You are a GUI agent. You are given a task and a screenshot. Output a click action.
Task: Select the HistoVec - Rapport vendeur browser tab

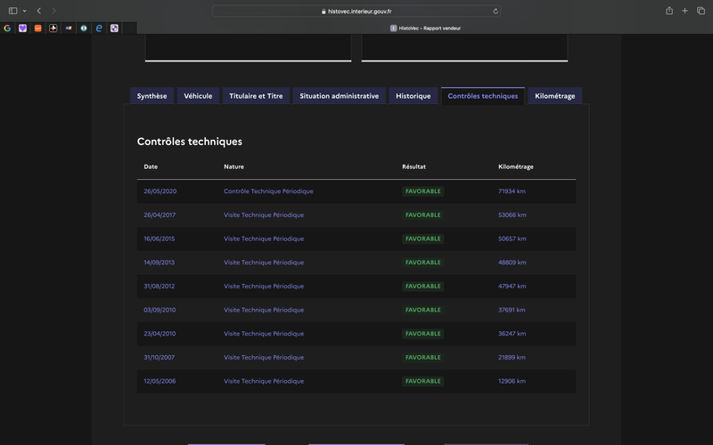[x=425, y=28]
